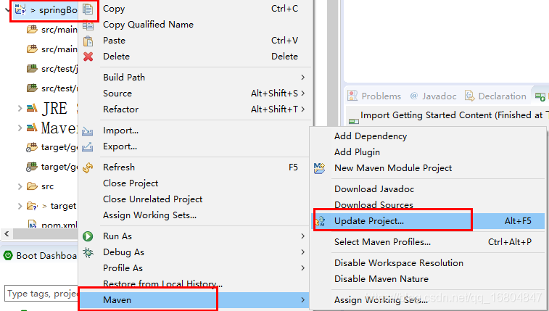The image size is (549, 311).
Task: Click the Problems tab icon
Action: pos(352,96)
